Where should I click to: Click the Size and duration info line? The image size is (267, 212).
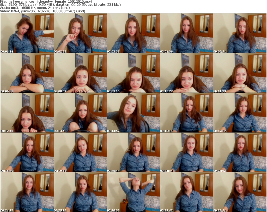pos(60,5)
